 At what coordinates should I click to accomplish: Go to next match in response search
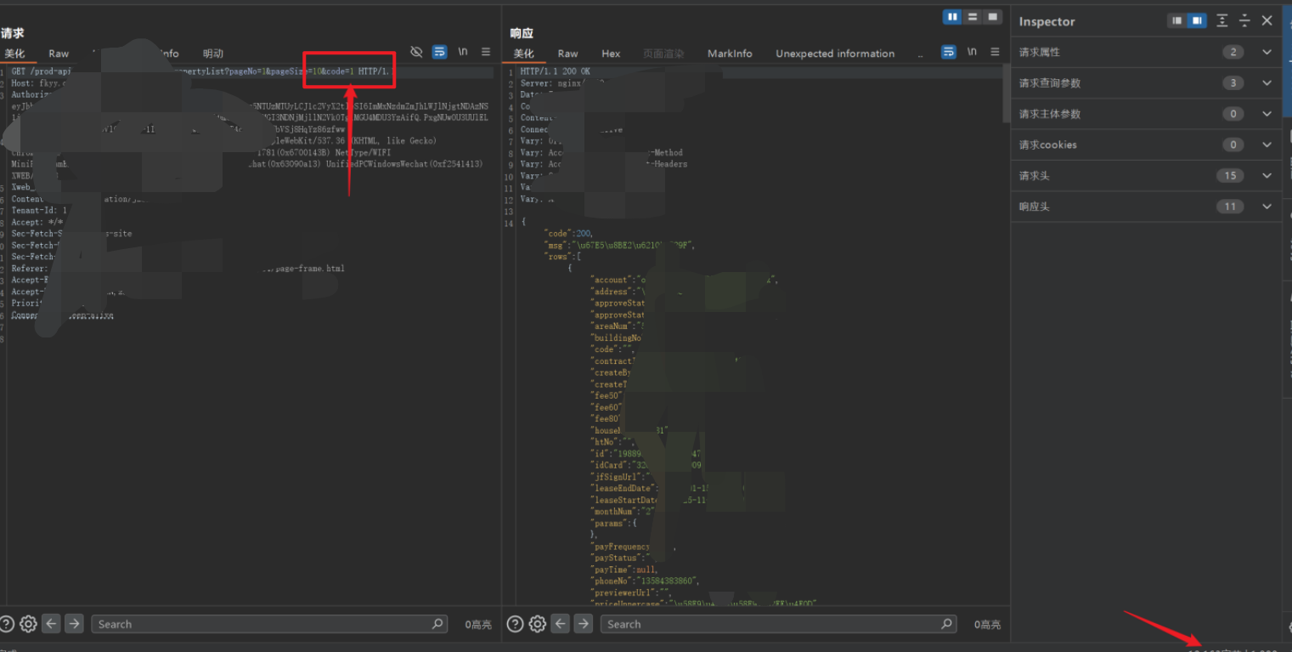click(583, 624)
